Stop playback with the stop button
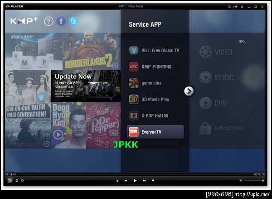Screen dimensions: 272x199 tap(153, 180)
